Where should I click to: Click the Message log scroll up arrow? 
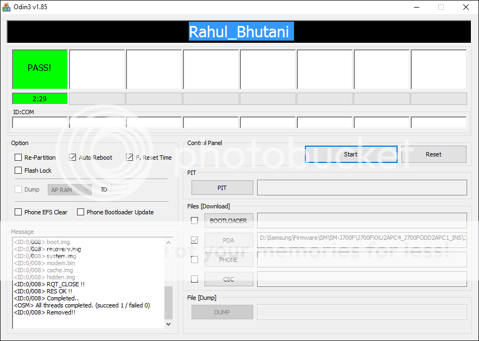tap(168, 242)
